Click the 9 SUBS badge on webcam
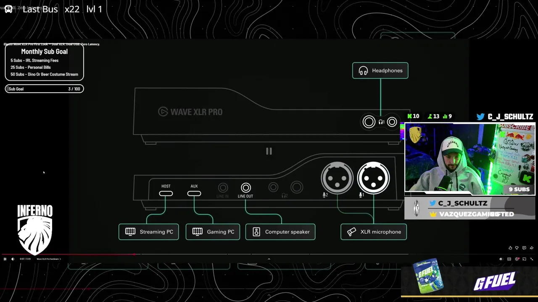Viewport: 538px width, 302px height. coord(520,189)
